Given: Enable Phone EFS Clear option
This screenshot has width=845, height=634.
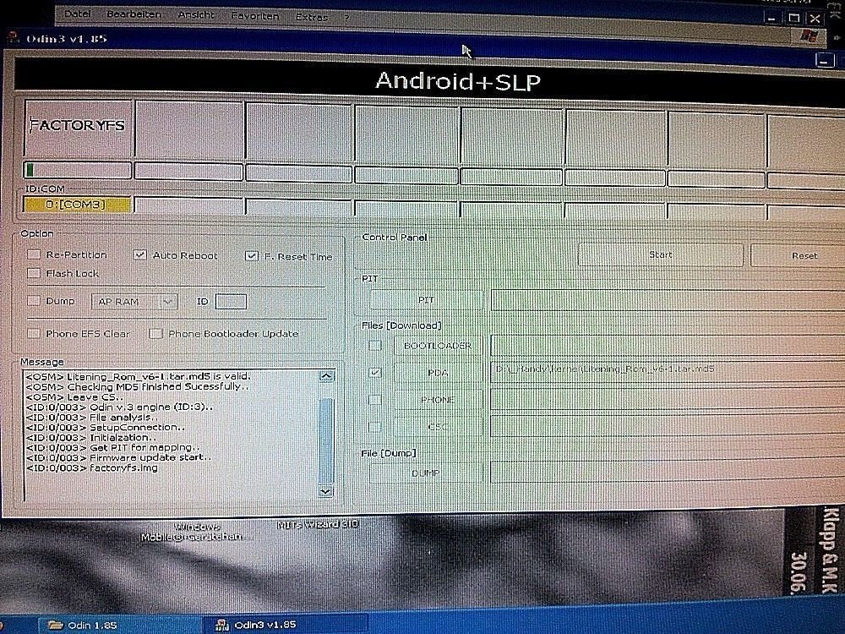Looking at the screenshot, I should click(34, 334).
